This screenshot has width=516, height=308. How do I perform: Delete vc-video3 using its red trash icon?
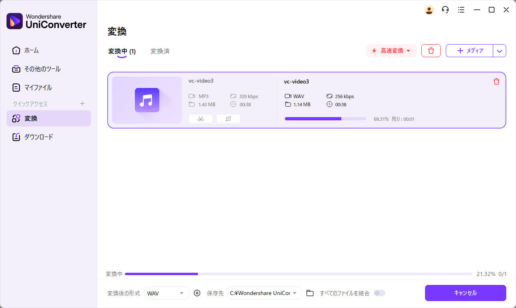click(x=496, y=81)
